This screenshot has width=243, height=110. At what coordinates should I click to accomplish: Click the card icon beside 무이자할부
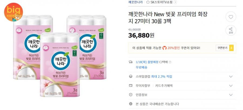[131, 86]
